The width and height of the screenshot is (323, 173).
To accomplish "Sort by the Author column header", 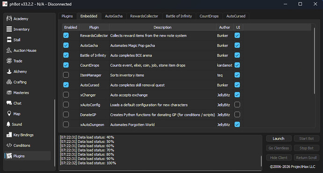I will [225, 27].
